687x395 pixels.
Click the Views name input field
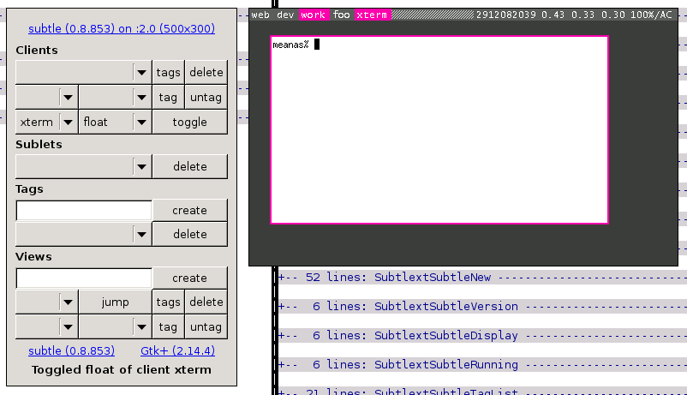click(x=84, y=278)
